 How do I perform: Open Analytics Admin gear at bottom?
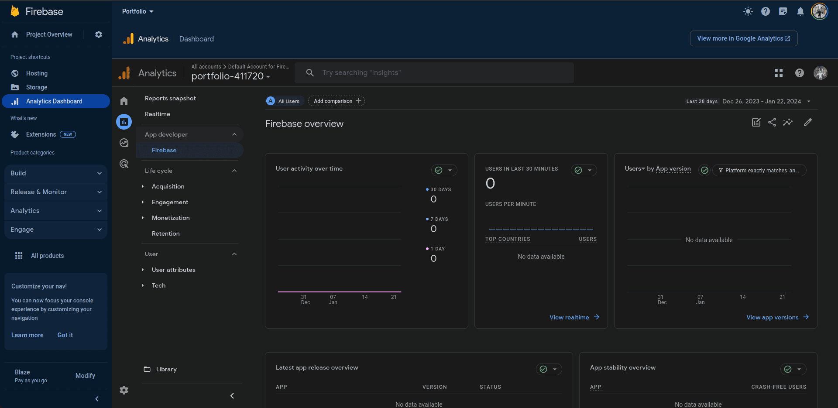(124, 390)
